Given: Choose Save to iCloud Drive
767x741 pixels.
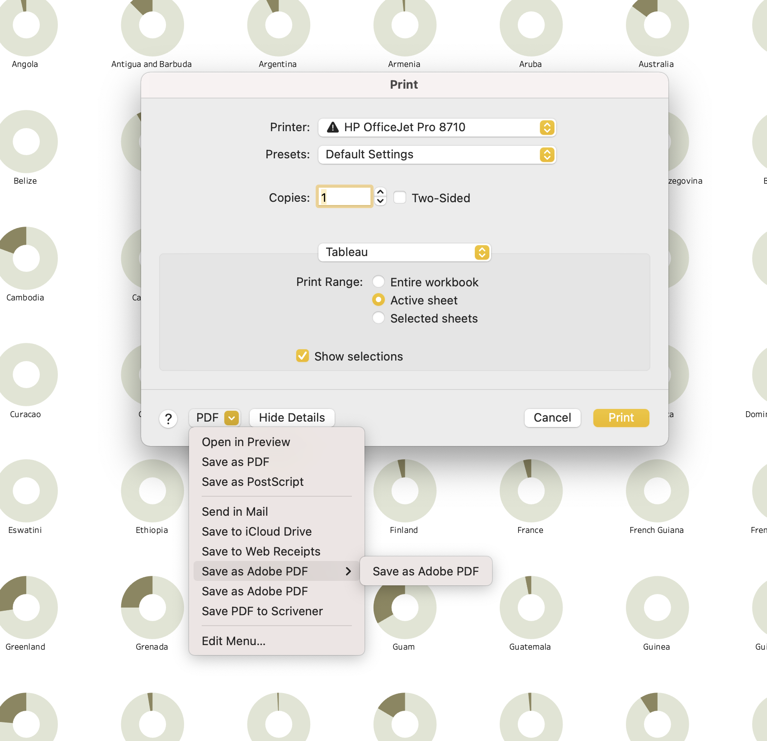Looking at the screenshot, I should (256, 532).
